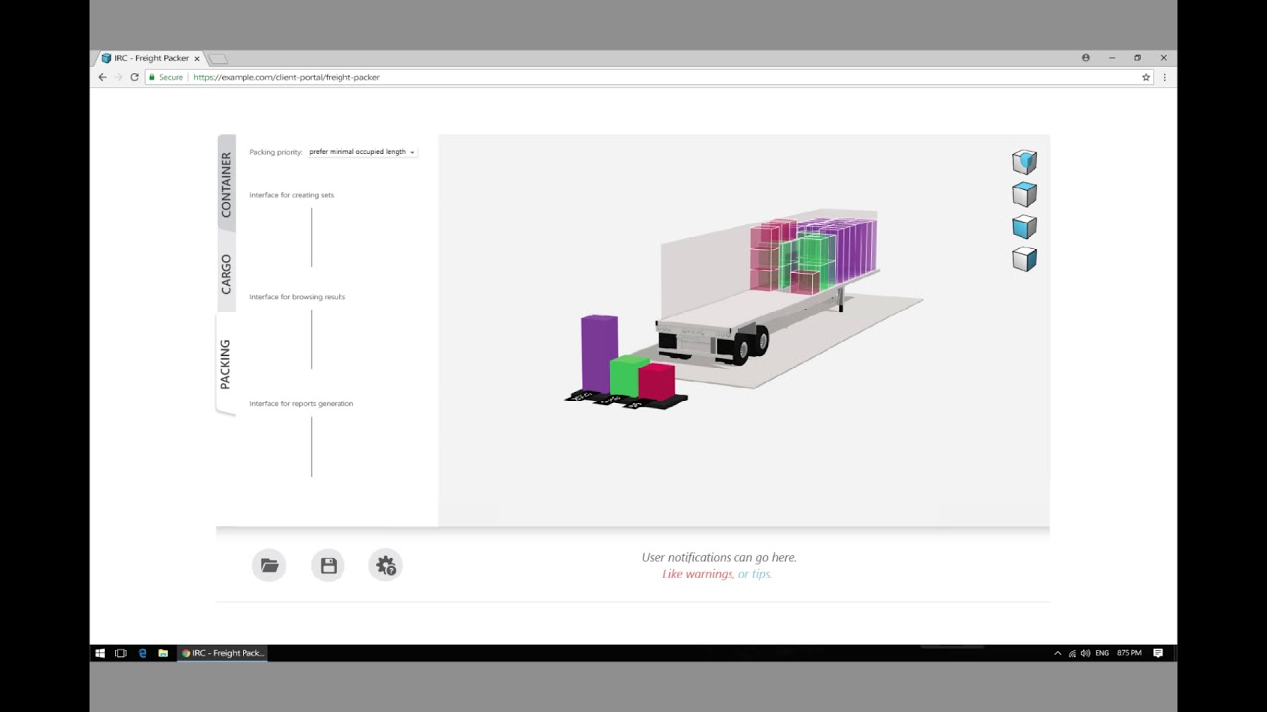Switch to side view cube icon

click(1024, 260)
